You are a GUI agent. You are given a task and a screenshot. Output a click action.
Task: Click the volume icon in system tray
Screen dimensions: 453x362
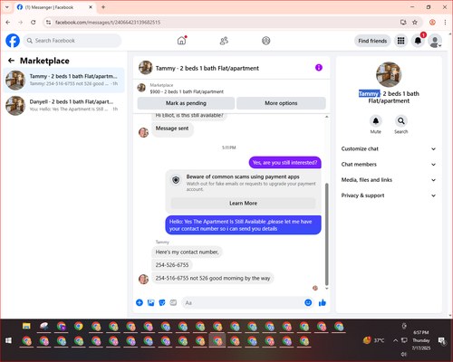404,354
